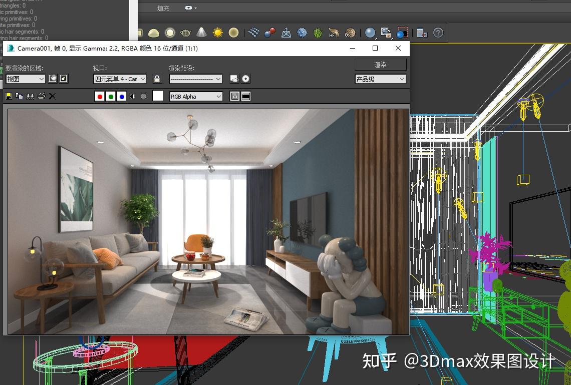571x385 pixels.
Task: Open the Environment and Effects dialog icon
Action: click(245, 79)
